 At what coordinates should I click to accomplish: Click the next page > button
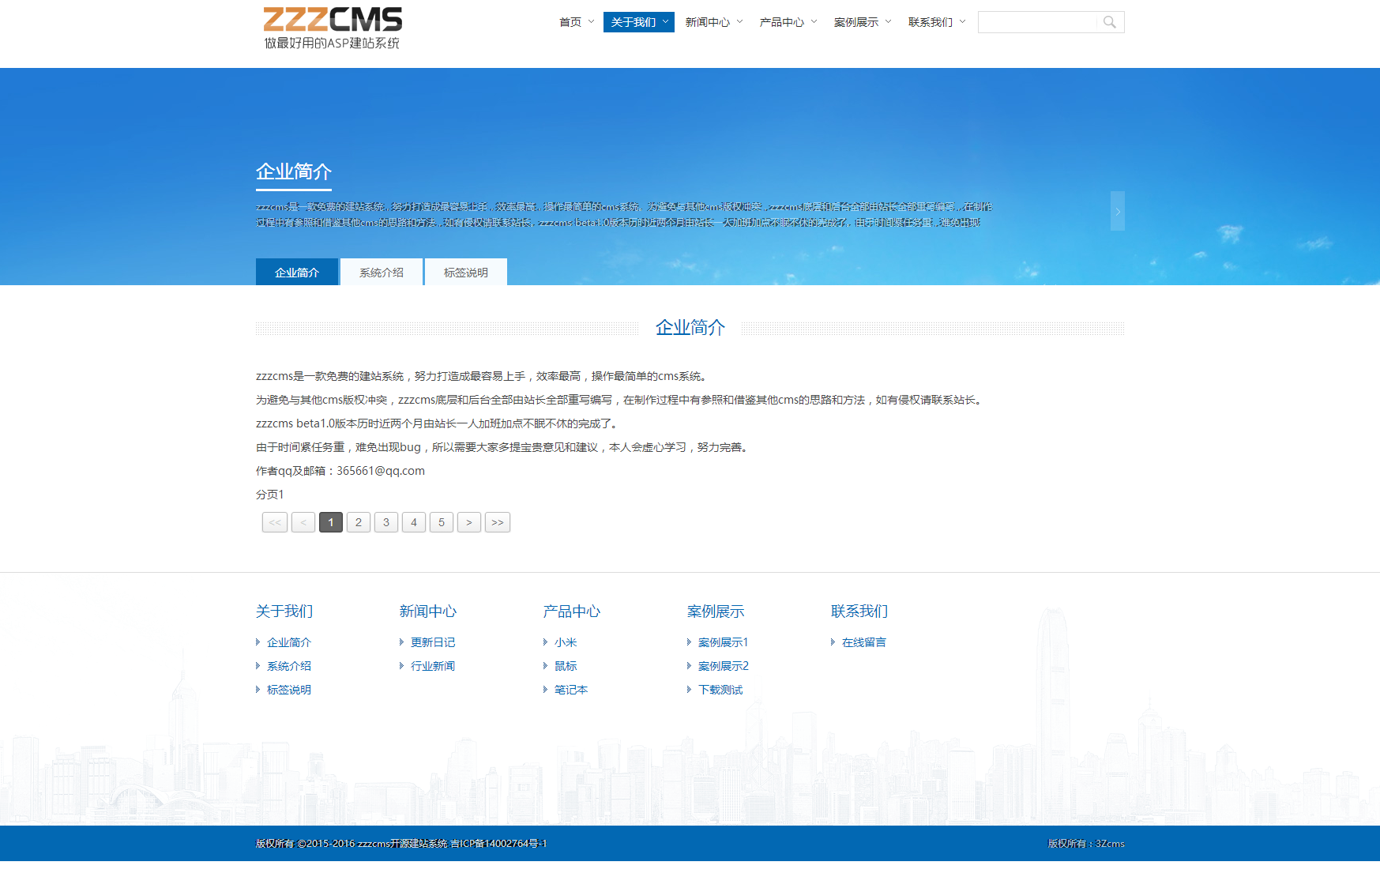(x=469, y=522)
